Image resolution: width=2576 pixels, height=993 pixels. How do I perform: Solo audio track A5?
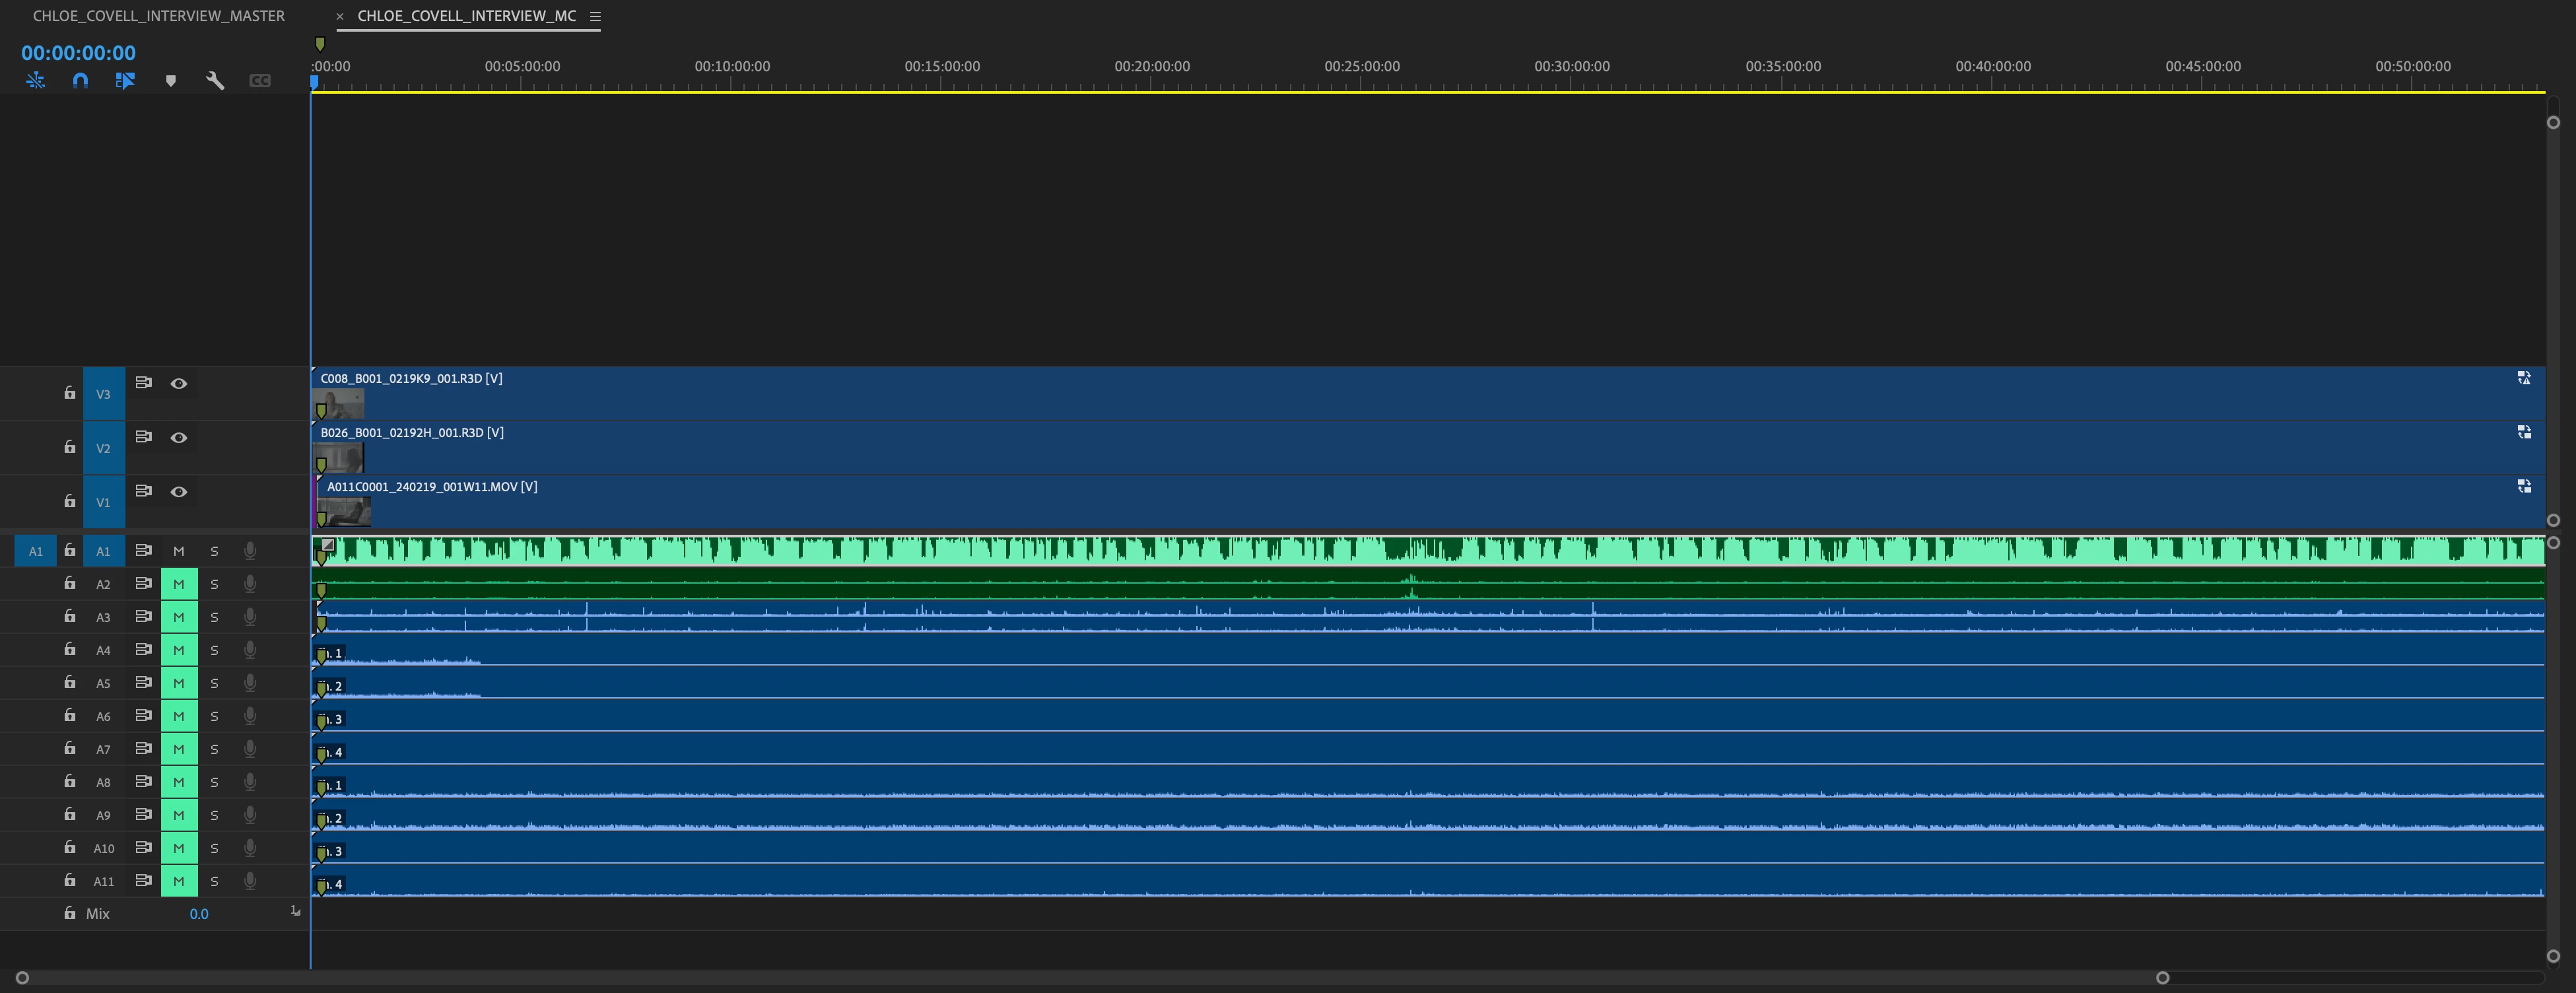(x=214, y=683)
